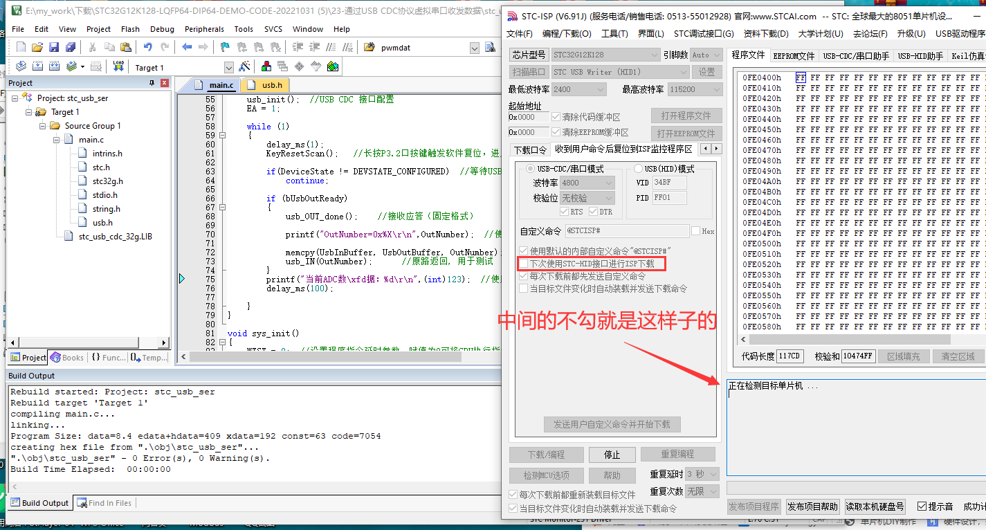This screenshot has width=986, height=530.
Task: Switch to Find In Files output tab
Action: click(x=104, y=503)
